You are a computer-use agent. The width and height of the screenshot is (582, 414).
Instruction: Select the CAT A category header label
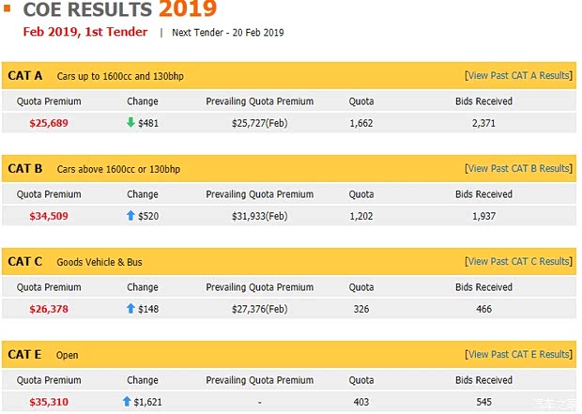pyautogui.click(x=25, y=75)
